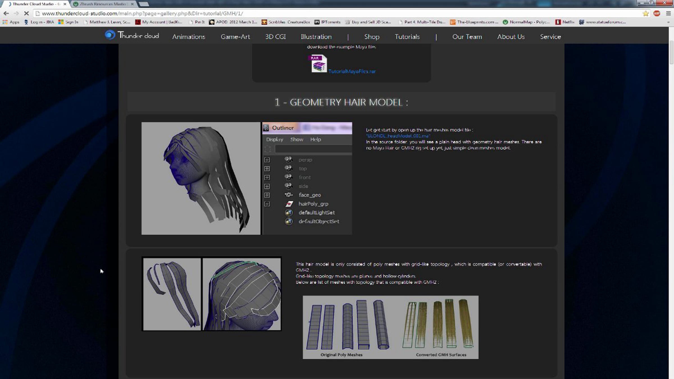674x379 pixels.
Task: Open the IPTorrents bookmark
Action: click(x=327, y=22)
